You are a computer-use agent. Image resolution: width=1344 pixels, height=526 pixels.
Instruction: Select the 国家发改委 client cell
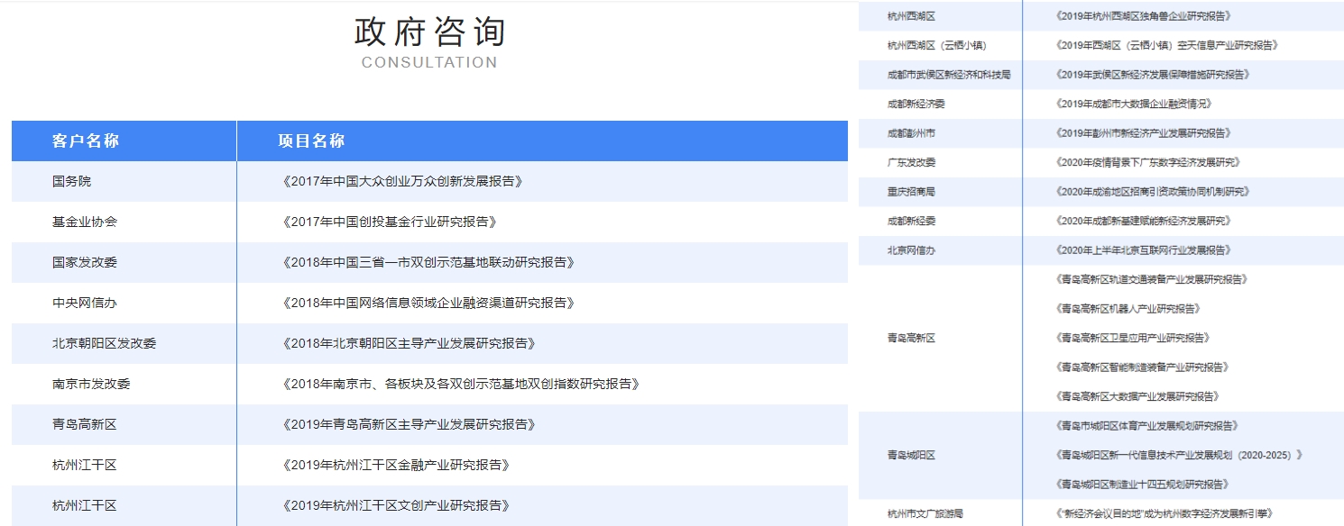[x=85, y=262]
